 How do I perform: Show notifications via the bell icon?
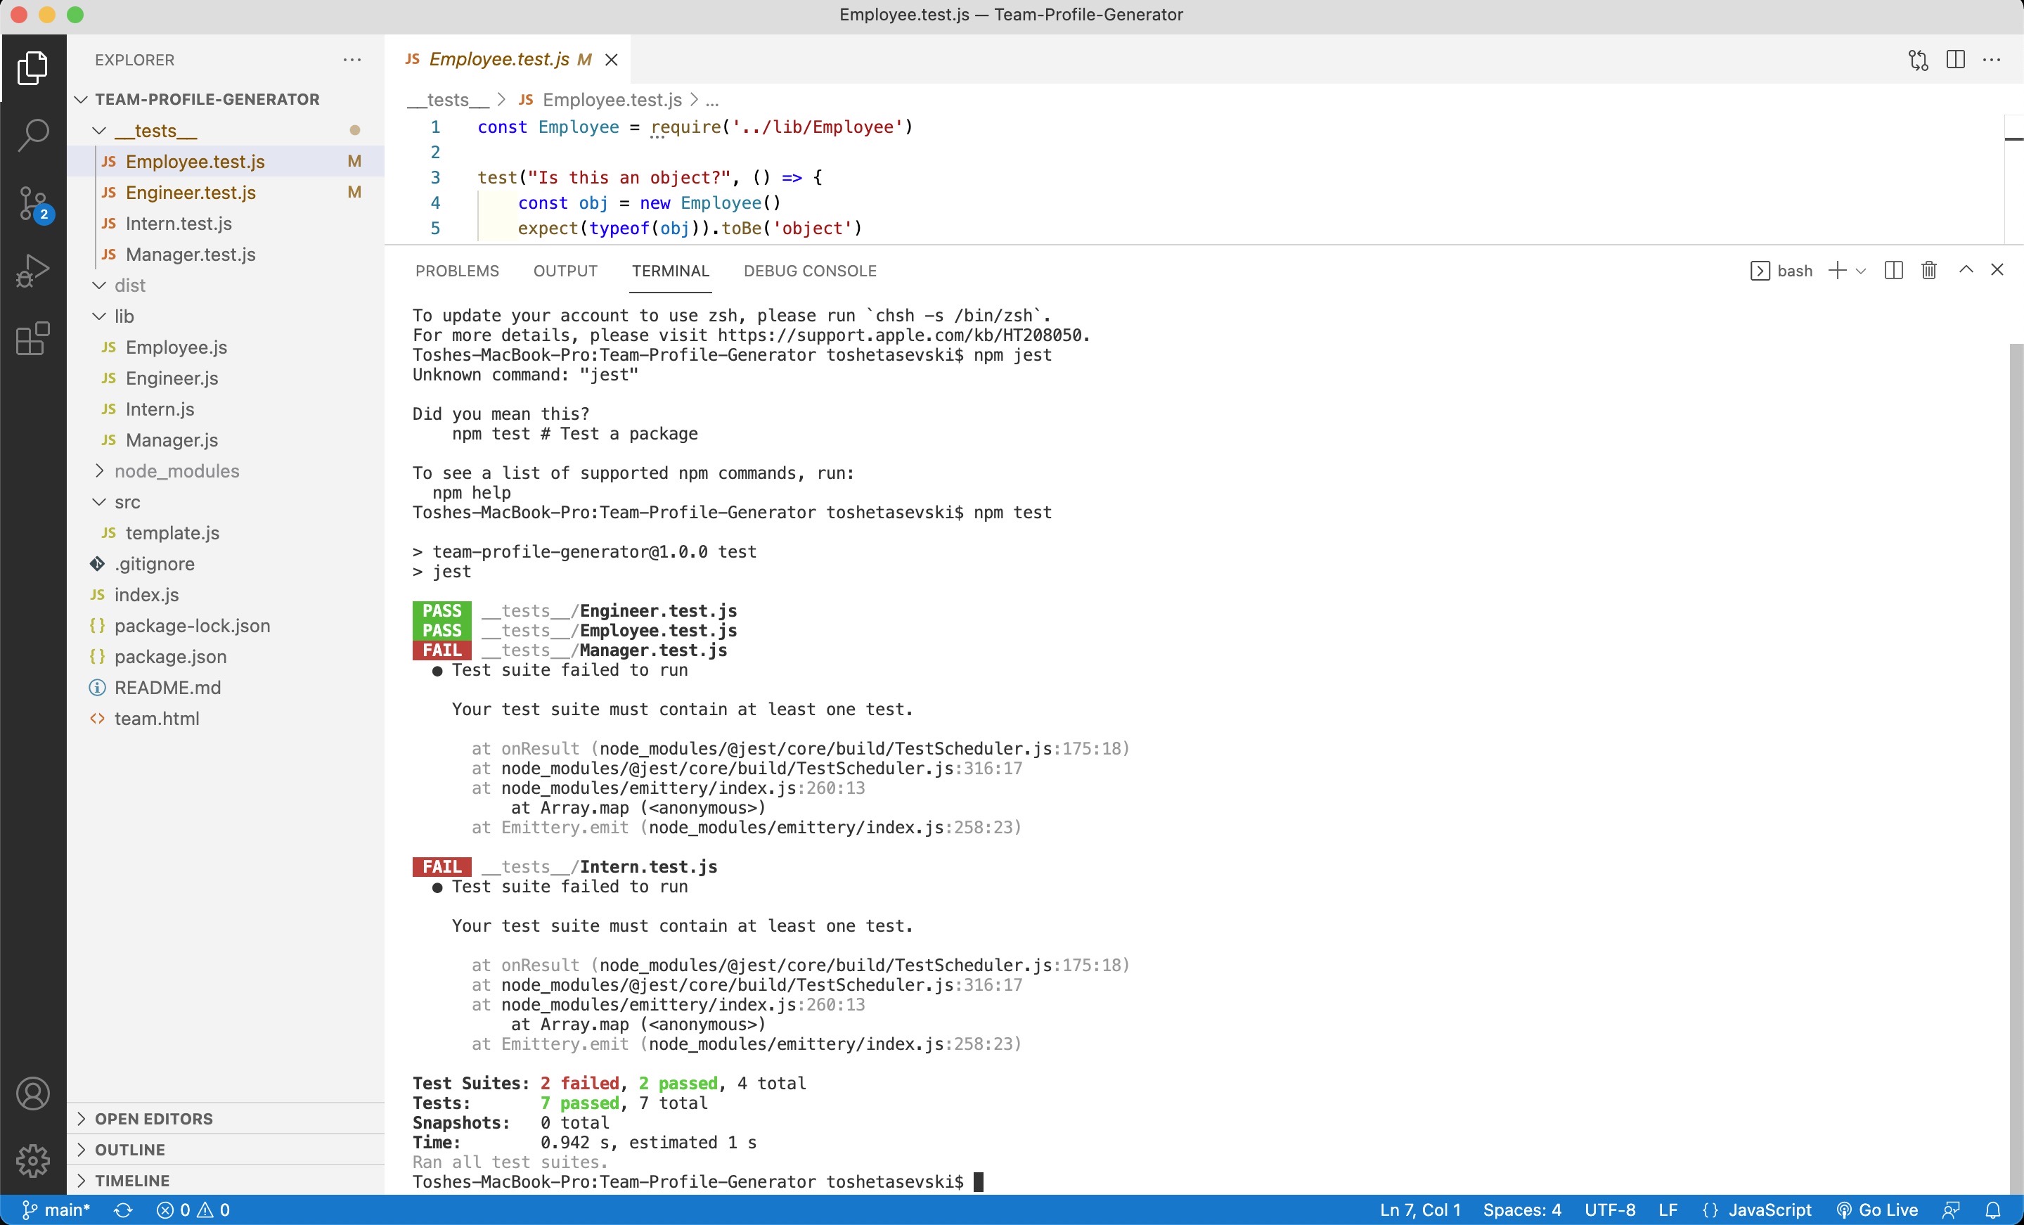[x=1994, y=1210]
